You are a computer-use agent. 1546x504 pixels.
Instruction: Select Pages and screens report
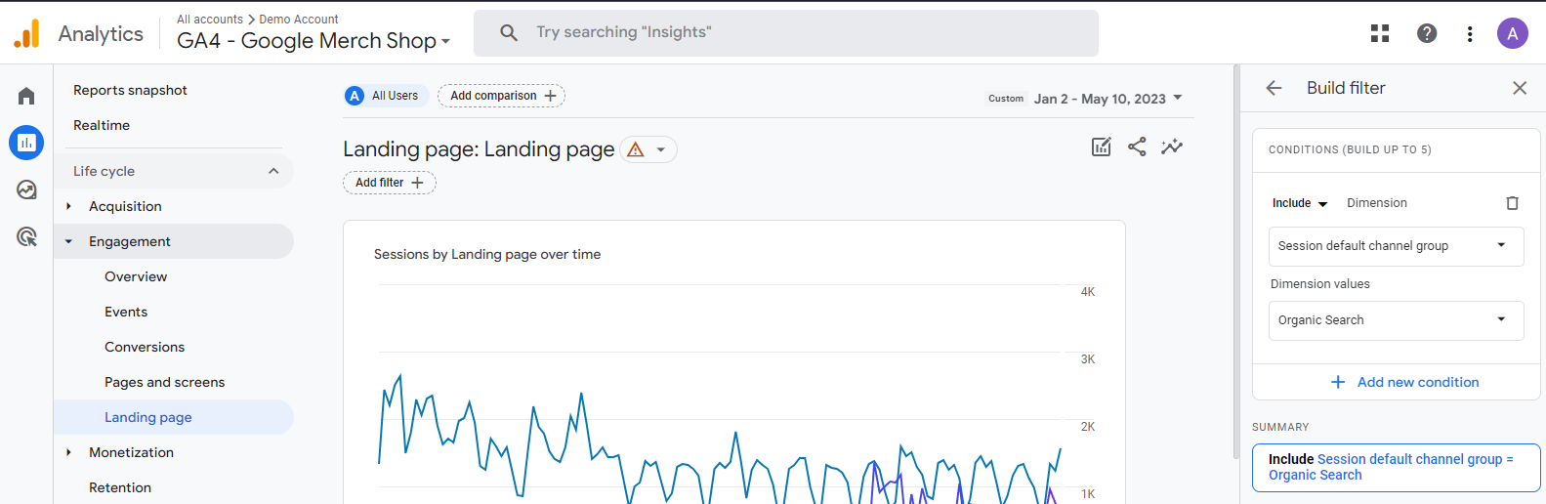(x=164, y=382)
